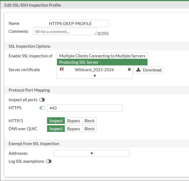Image resolution: width=189 pixels, height=181 pixels.
Task: Remove the Wildcard_2025-2026 server certificate
Action: click(129, 70)
